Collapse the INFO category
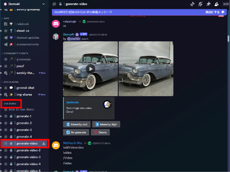This screenshot has height=172, width=230. point(5,18)
